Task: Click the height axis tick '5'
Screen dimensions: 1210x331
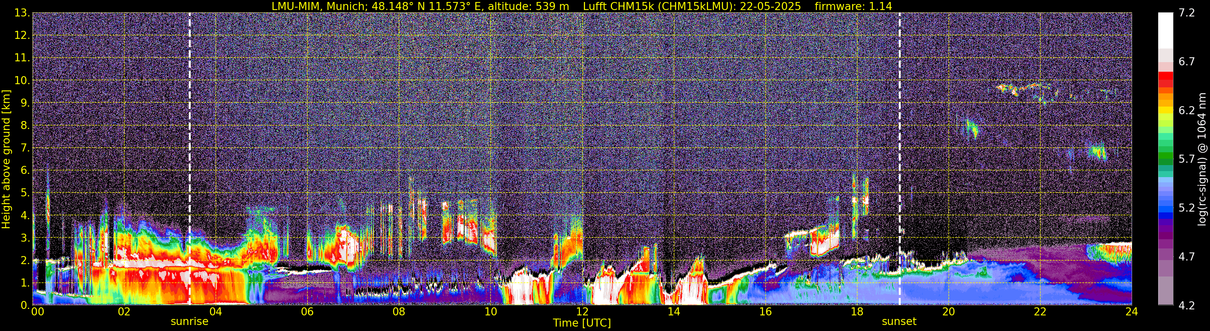Action: tap(25, 193)
